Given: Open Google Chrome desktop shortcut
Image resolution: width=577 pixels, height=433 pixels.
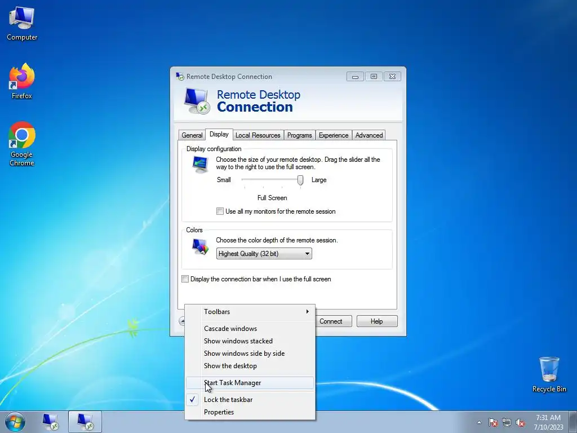Looking at the screenshot, I should click(x=22, y=144).
